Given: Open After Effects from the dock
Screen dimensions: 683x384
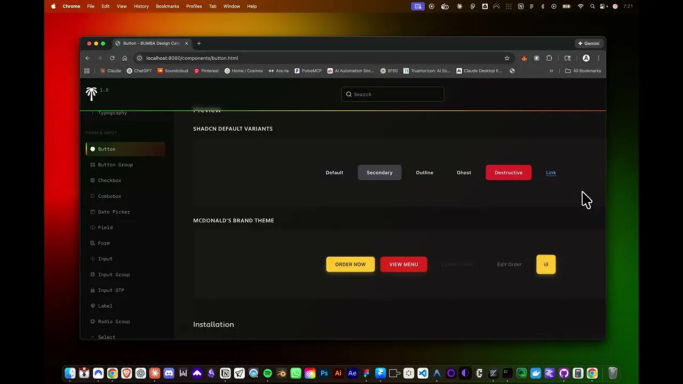Looking at the screenshot, I should 352,373.
